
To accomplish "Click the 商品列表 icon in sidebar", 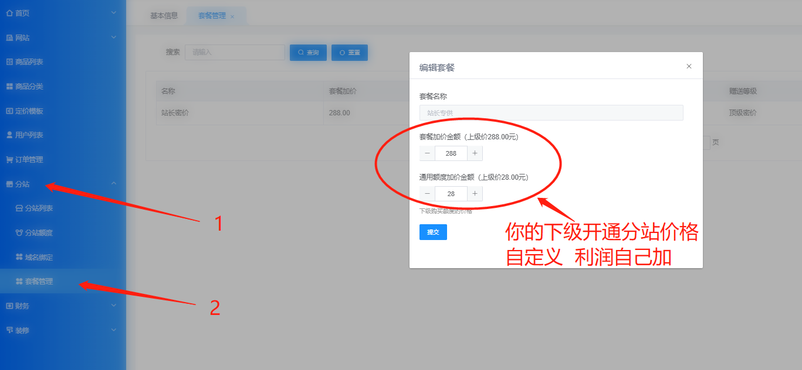I will (x=9, y=62).
